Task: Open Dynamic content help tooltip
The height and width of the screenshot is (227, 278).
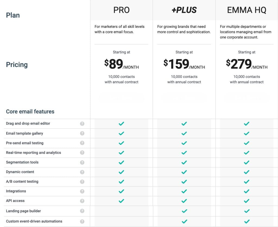Action: [x=82, y=172]
